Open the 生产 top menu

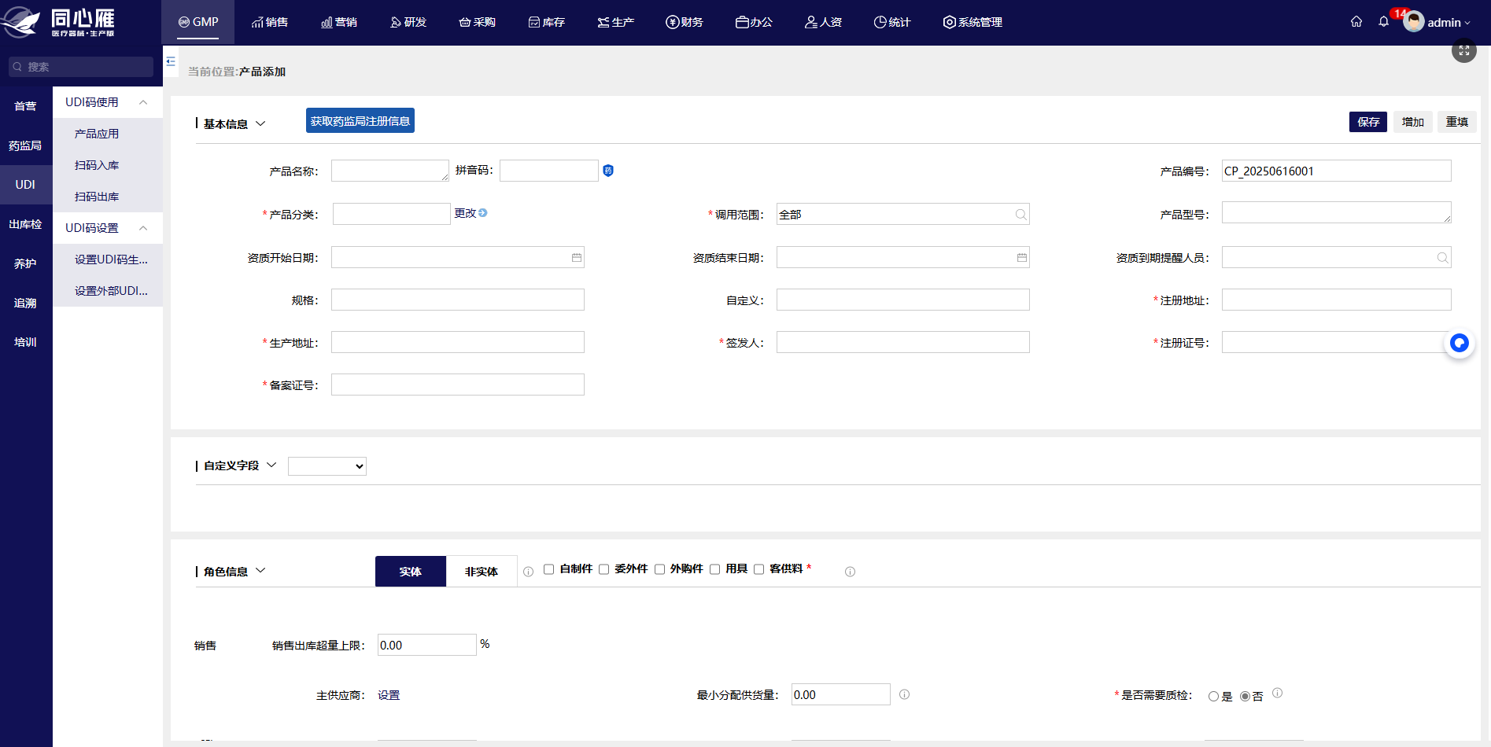(x=616, y=22)
